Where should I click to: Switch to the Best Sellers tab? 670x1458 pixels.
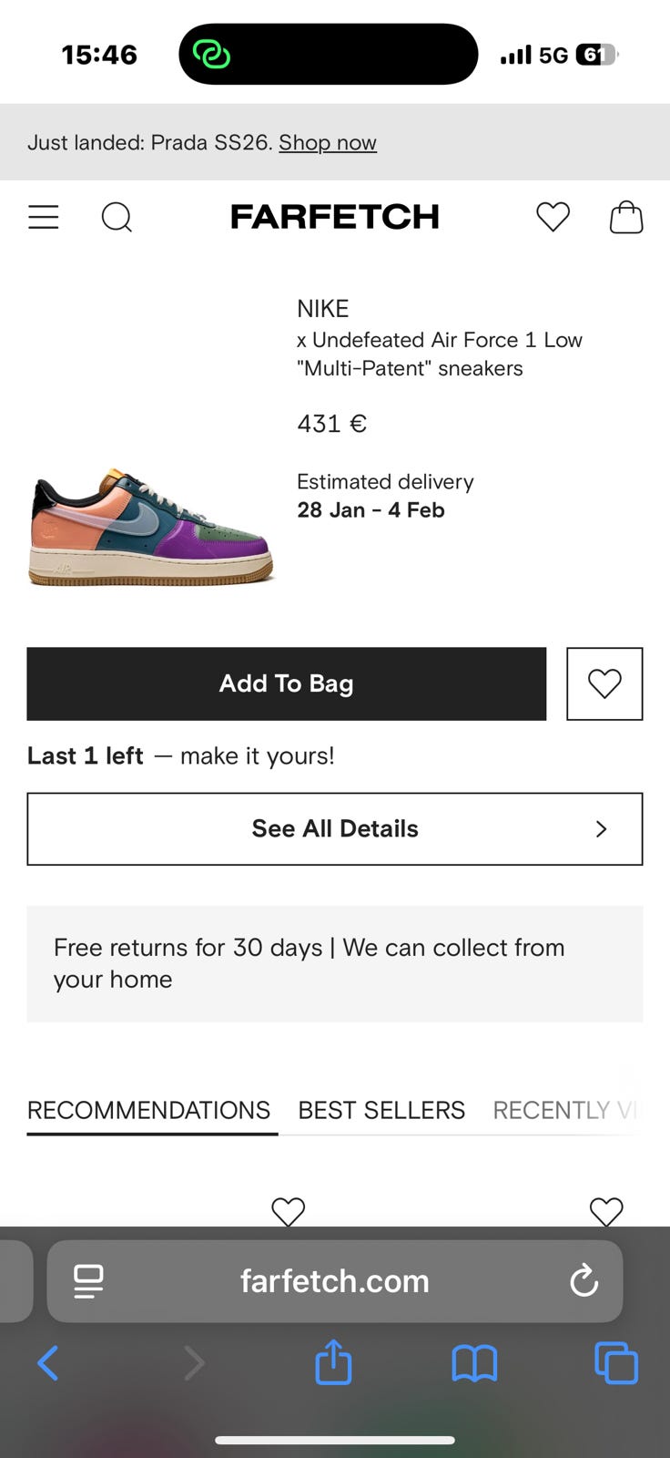click(381, 1110)
